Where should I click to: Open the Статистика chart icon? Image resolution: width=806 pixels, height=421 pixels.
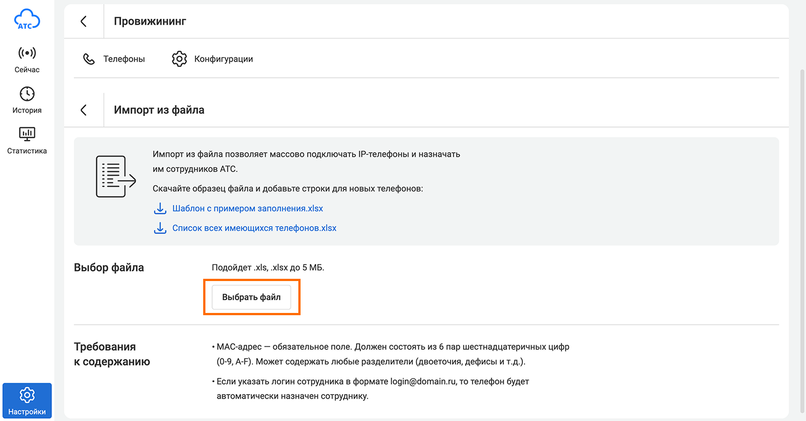click(x=27, y=134)
